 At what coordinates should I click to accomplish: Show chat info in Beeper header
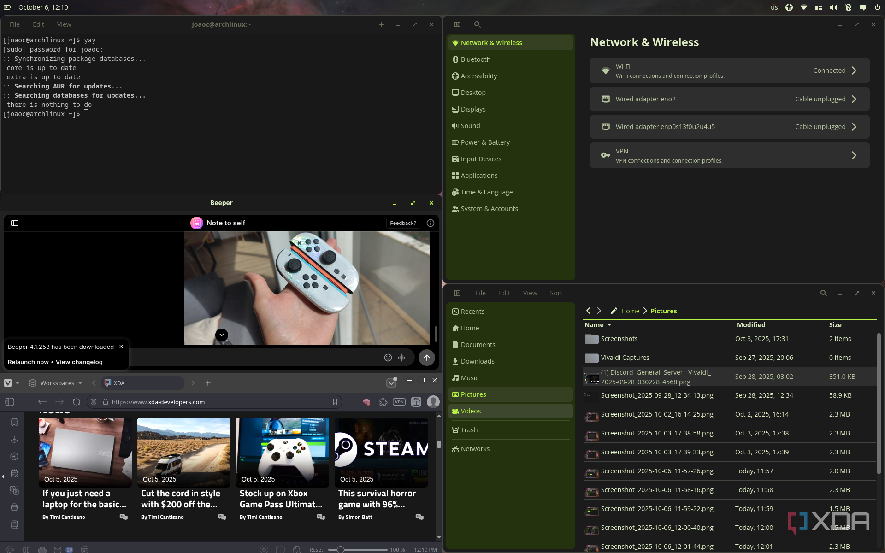tap(431, 223)
